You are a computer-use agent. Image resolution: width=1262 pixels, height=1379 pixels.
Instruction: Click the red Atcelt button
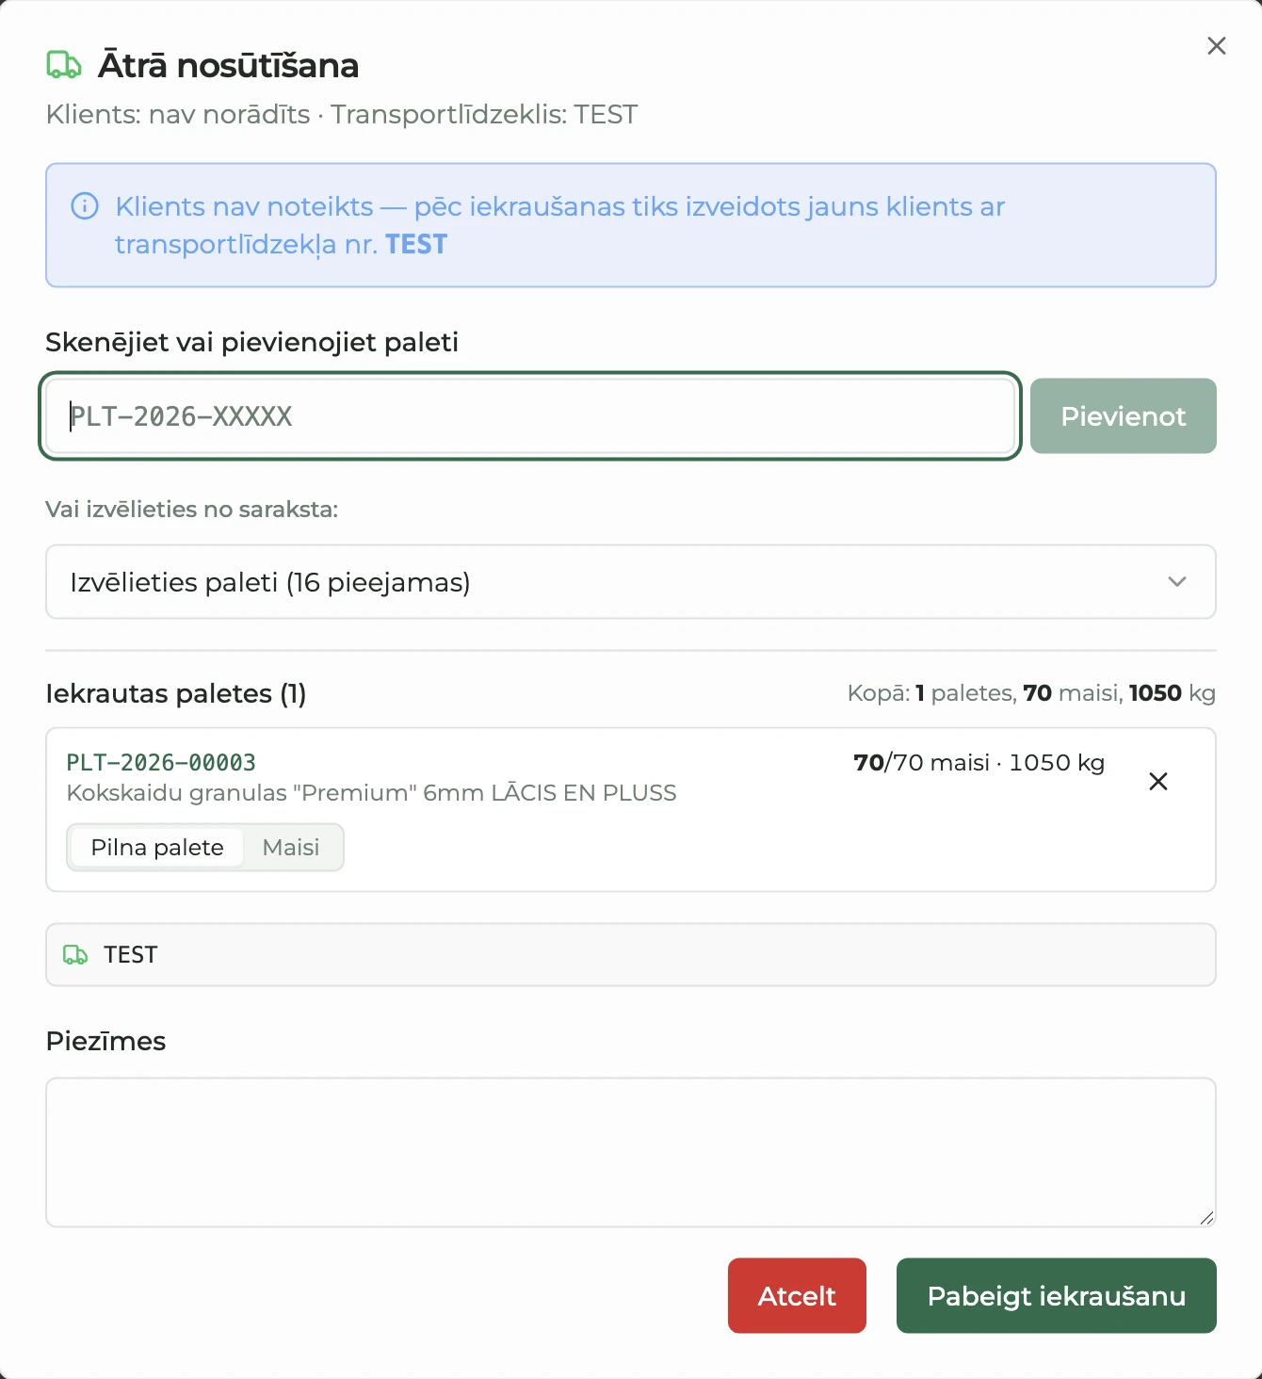coord(797,1296)
